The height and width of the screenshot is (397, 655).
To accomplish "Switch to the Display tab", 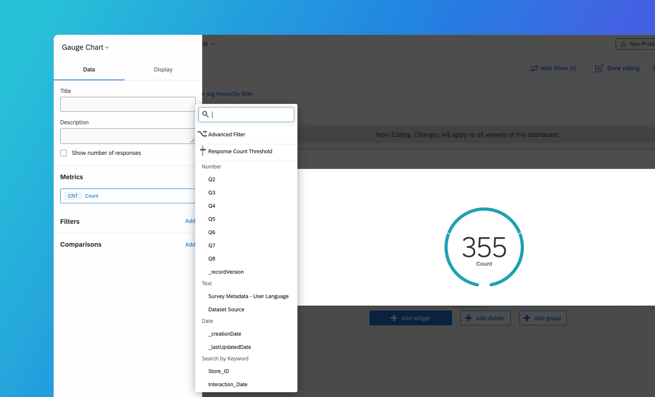I will tap(163, 69).
